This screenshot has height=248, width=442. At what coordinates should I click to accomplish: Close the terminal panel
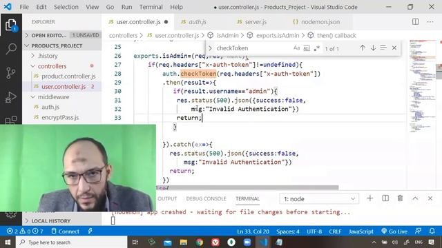430,198
